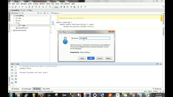Click the green Run App toolbar button
The image size is (173, 97).
[61, 7]
